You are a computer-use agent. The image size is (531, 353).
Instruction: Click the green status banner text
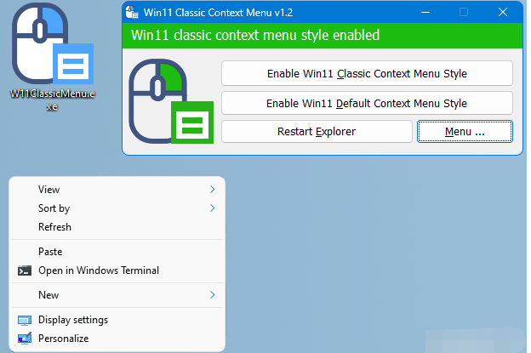coord(255,35)
